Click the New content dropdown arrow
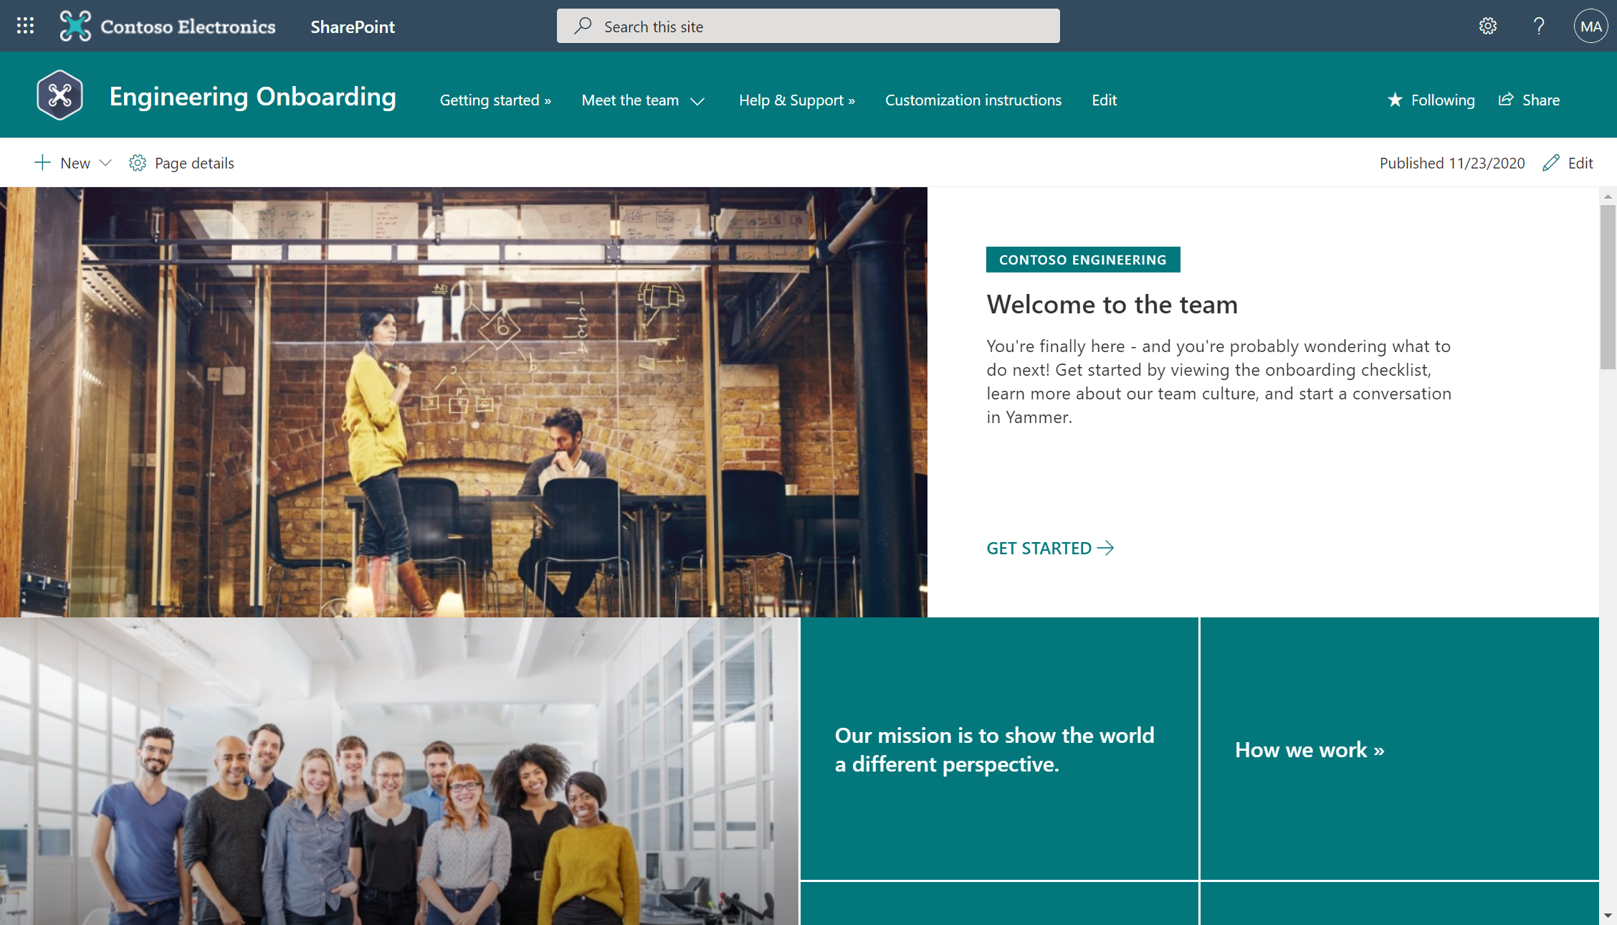This screenshot has height=925, width=1617. tap(105, 163)
